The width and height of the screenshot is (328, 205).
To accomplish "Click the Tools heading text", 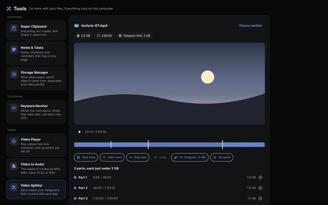I will (x=20, y=9).
